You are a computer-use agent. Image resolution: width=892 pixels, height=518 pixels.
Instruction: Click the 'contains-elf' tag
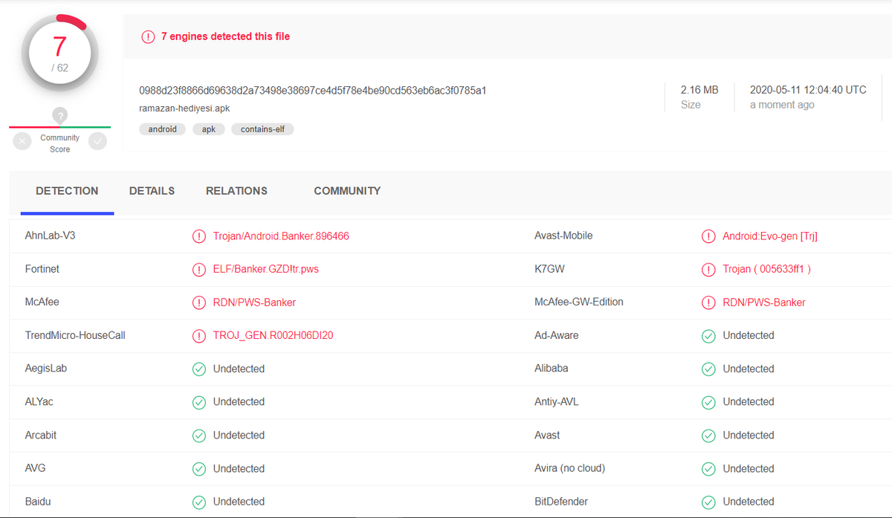[262, 129]
